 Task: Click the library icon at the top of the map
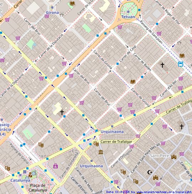[x=72, y=3]
